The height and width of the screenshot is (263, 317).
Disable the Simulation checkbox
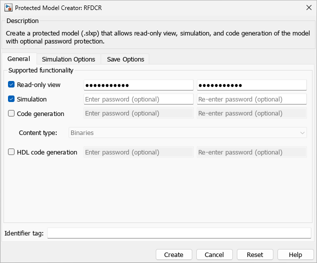pyautogui.click(x=12, y=99)
